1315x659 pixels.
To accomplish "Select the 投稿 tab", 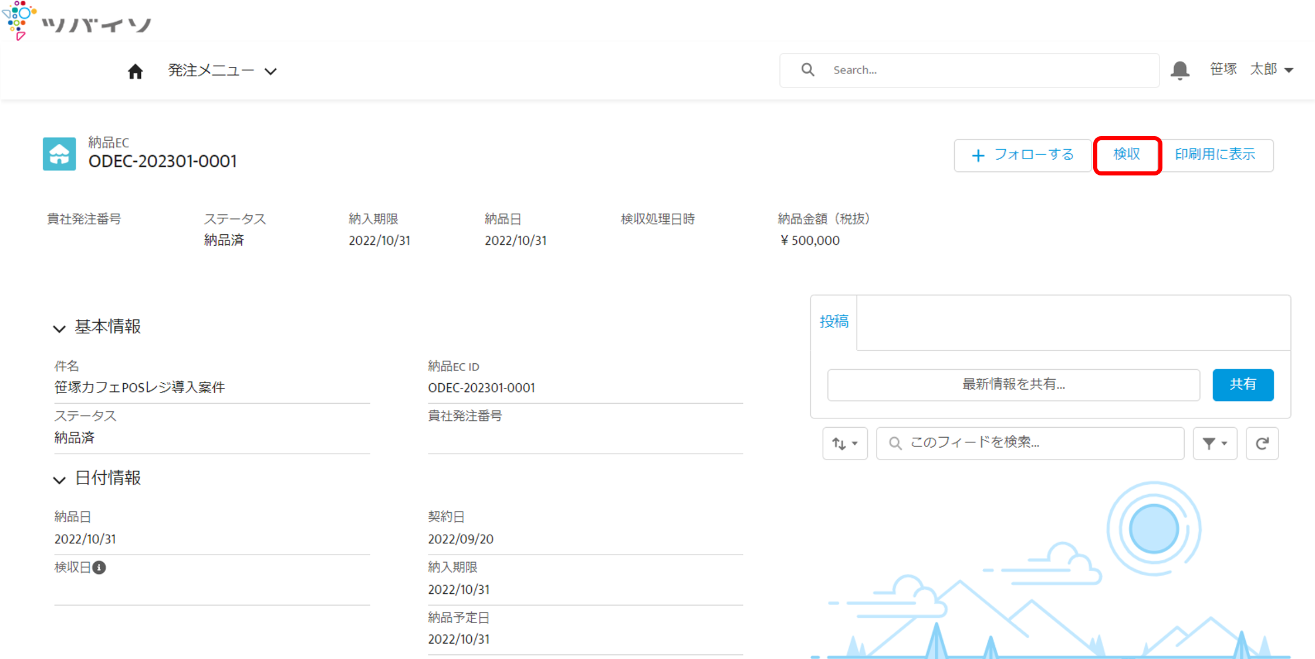I will click(834, 322).
